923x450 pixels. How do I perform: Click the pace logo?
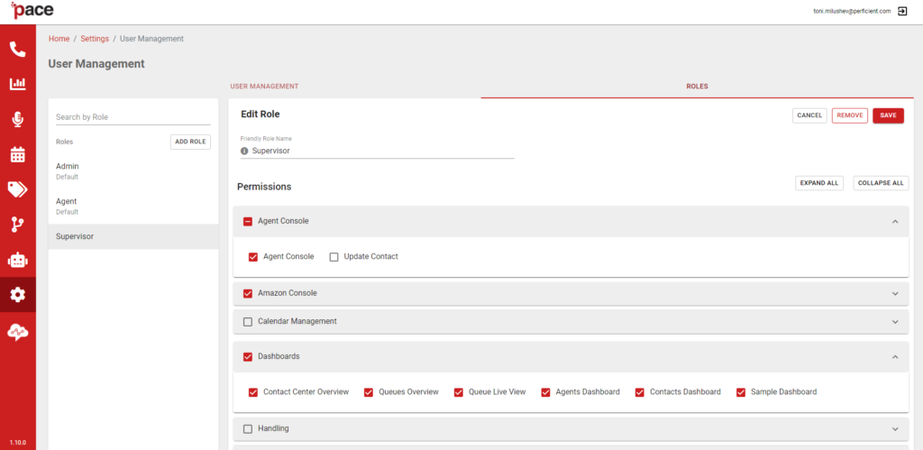32,10
